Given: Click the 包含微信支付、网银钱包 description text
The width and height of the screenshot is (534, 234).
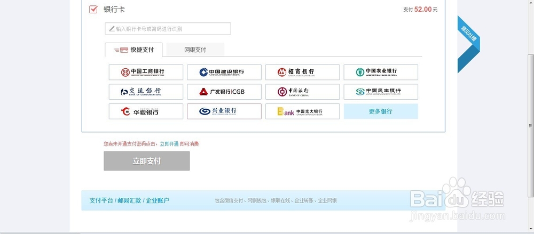Looking at the screenshot, I should tap(276, 200).
